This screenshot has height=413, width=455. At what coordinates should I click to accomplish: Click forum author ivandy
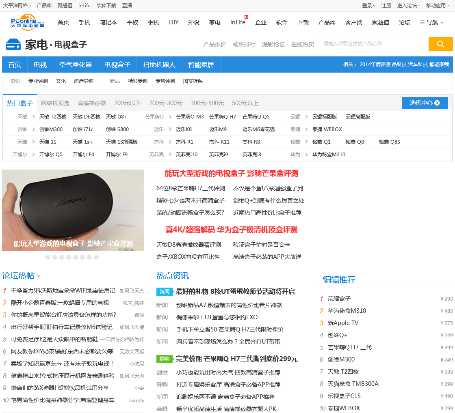point(136,400)
